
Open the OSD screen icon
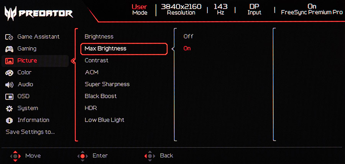(9, 96)
